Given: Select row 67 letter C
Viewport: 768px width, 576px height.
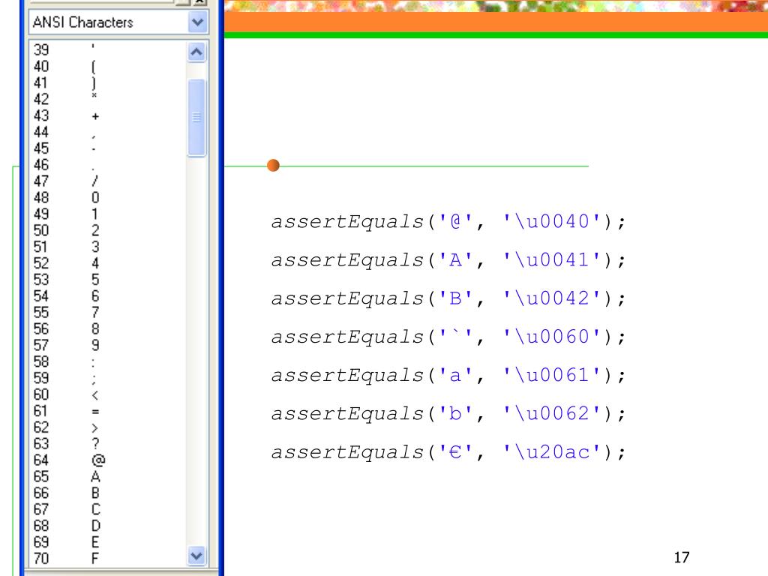Looking at the screenshot, I should click(x=108, y=509).
